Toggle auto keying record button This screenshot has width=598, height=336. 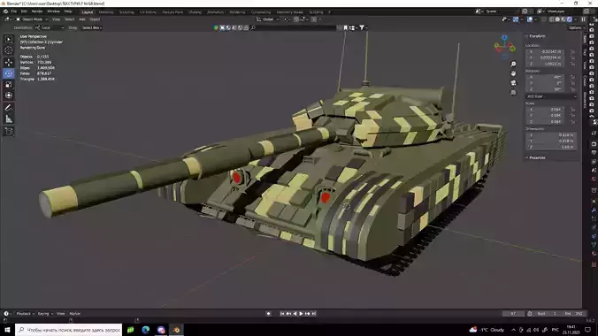coord(269,314)
